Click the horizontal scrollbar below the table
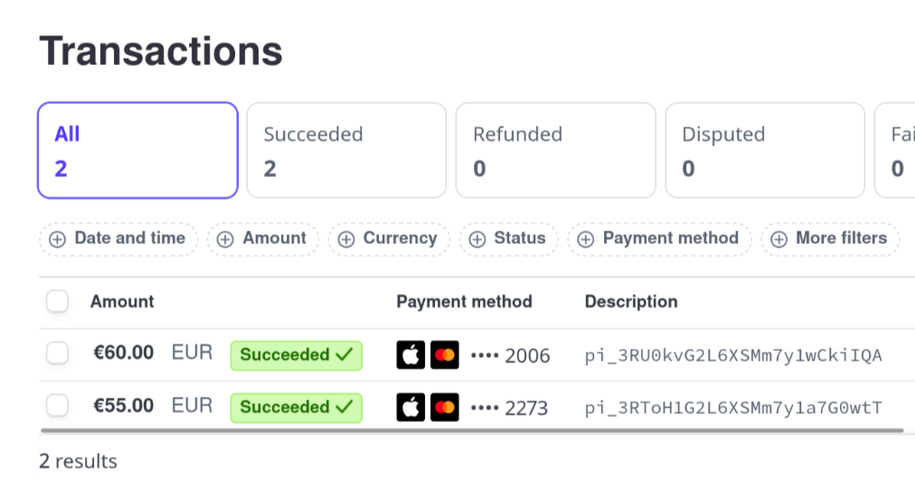915x488 pixels. pos(470,431)
